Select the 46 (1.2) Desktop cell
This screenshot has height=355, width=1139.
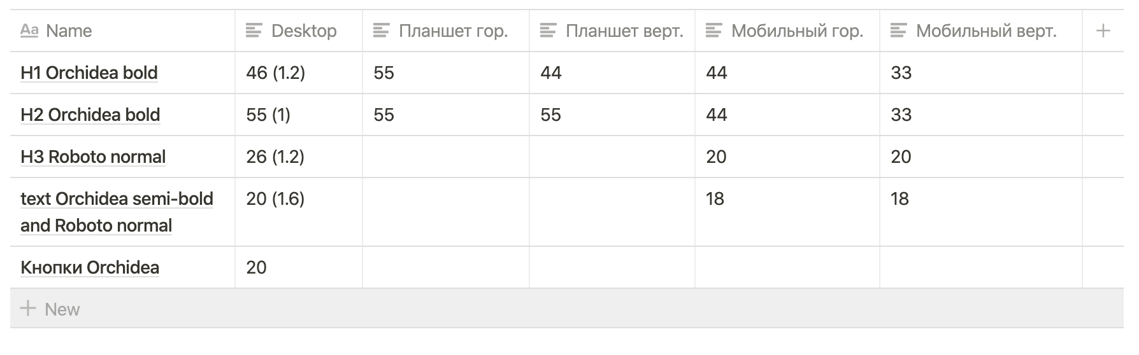[x=299, y=73]
